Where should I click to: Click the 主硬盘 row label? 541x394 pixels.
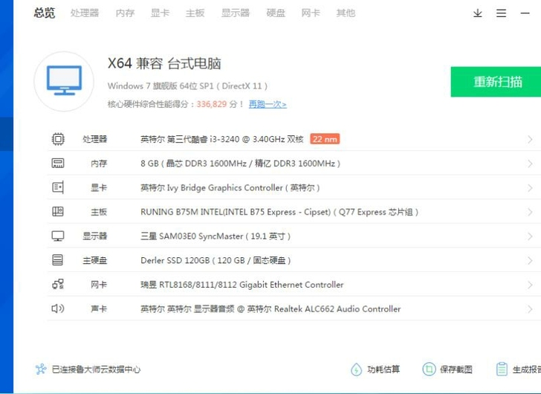click(95, 260)
